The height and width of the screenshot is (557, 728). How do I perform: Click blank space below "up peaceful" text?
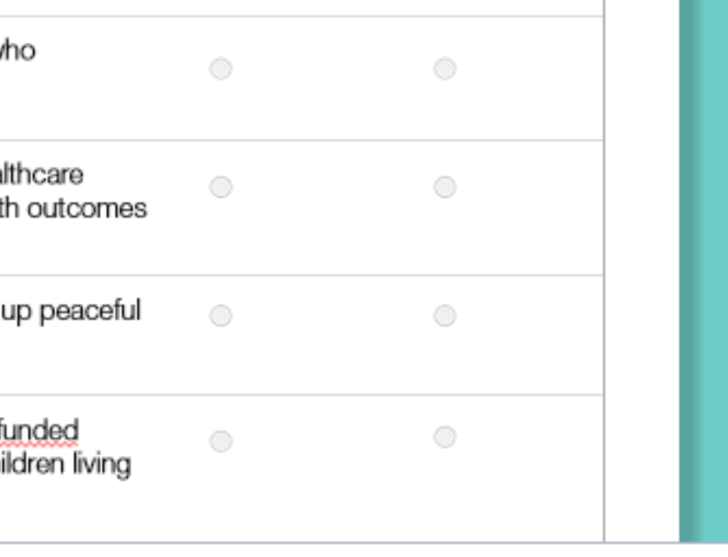(70, 361)
